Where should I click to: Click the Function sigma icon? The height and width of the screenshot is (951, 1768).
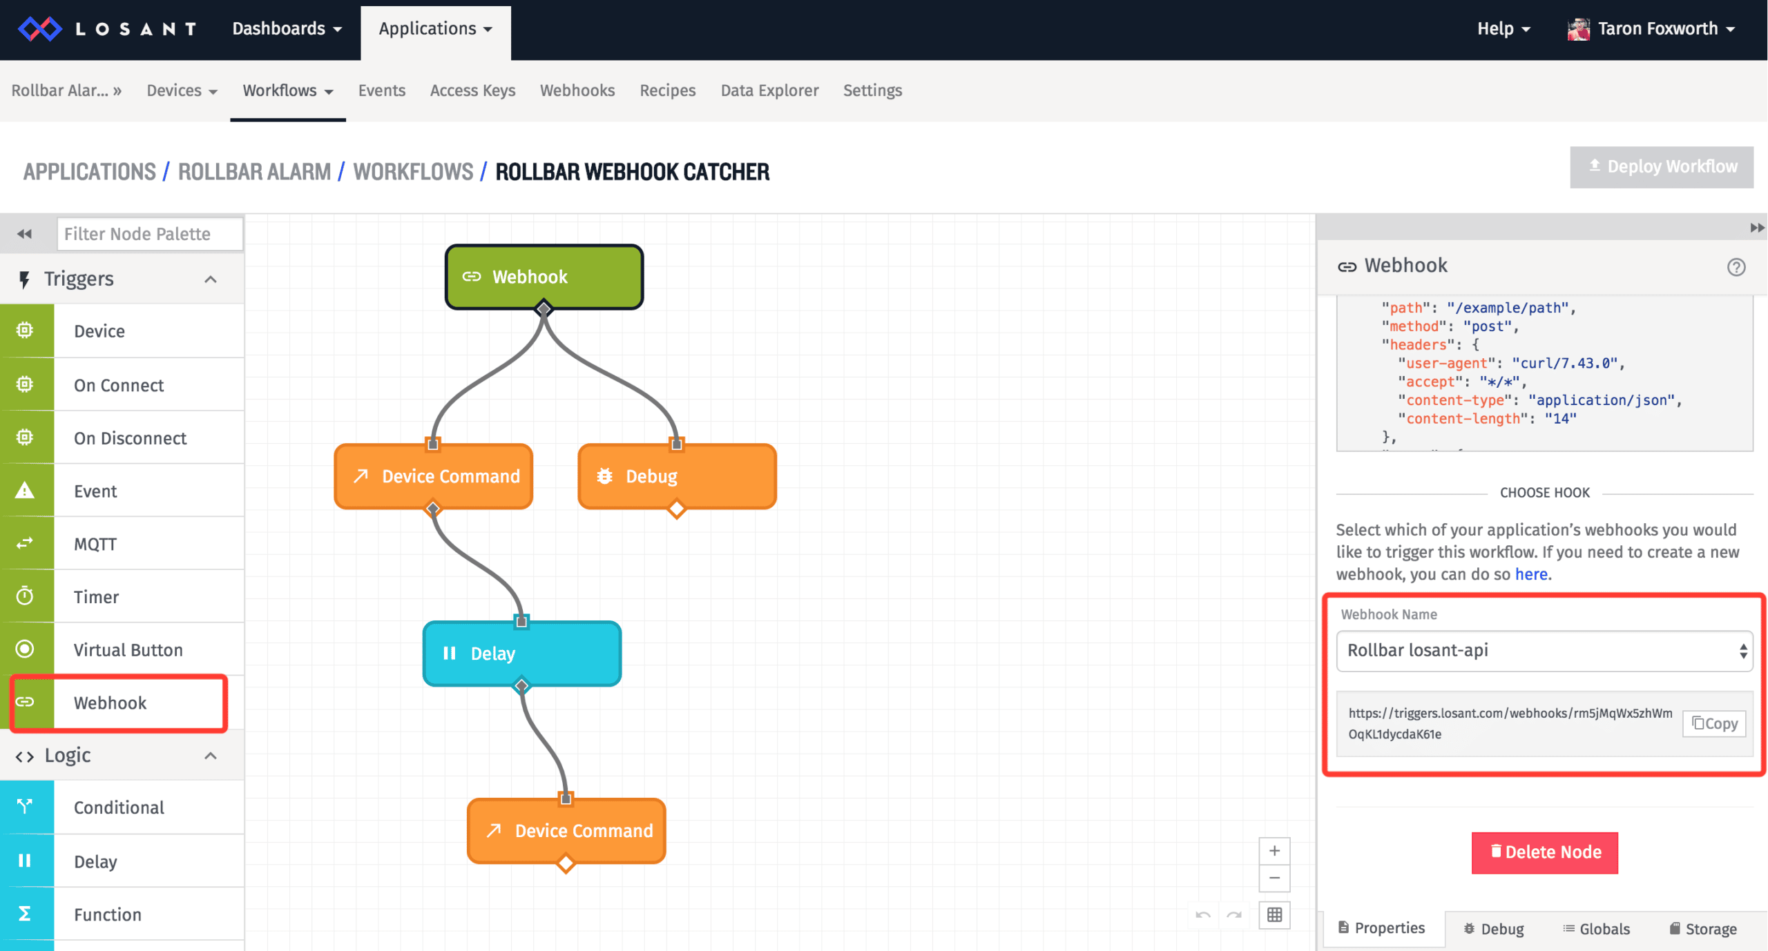pyautogui.click(x=25, y=914)
